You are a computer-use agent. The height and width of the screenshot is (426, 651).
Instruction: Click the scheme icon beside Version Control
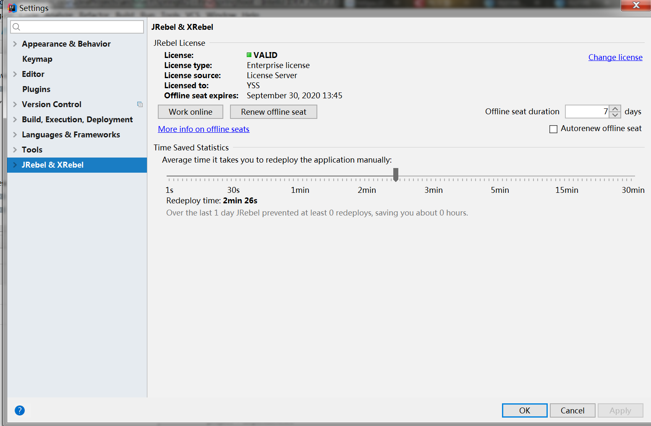[140, 104]
